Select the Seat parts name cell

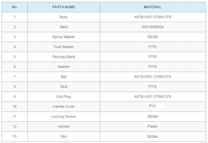pyautogui.click(x=64, y=87)
